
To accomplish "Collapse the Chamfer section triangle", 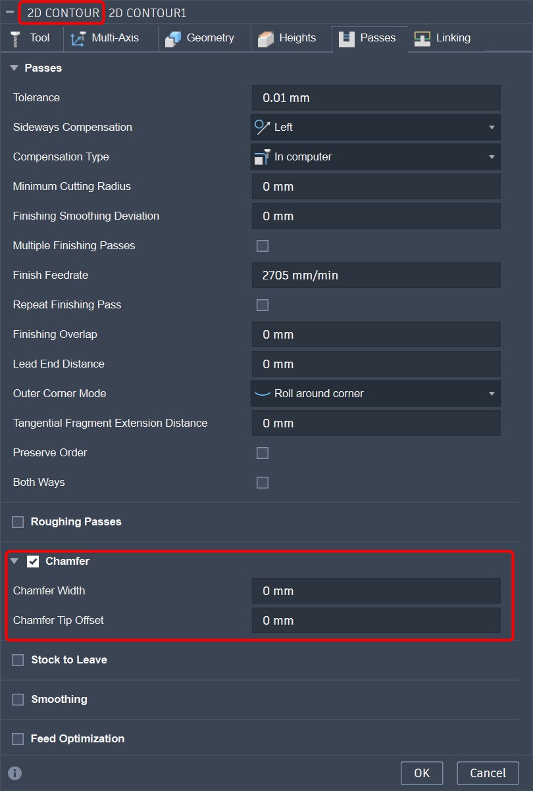I will (x=14, y=561).
